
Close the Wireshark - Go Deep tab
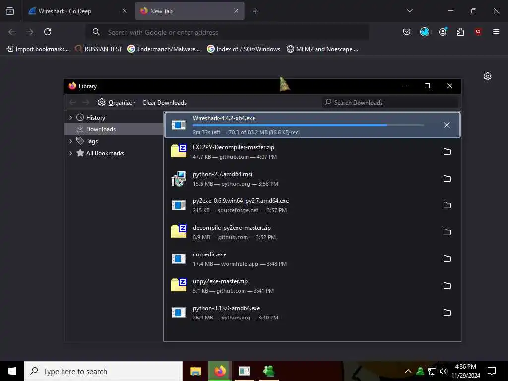[125, 11]
